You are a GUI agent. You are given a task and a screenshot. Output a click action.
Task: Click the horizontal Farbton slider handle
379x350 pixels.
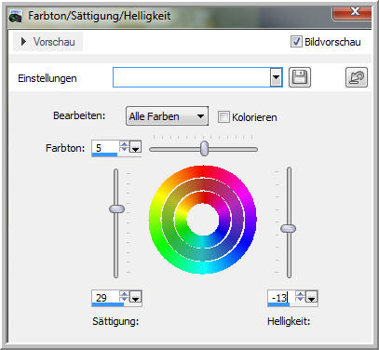(x=204, y=148)
